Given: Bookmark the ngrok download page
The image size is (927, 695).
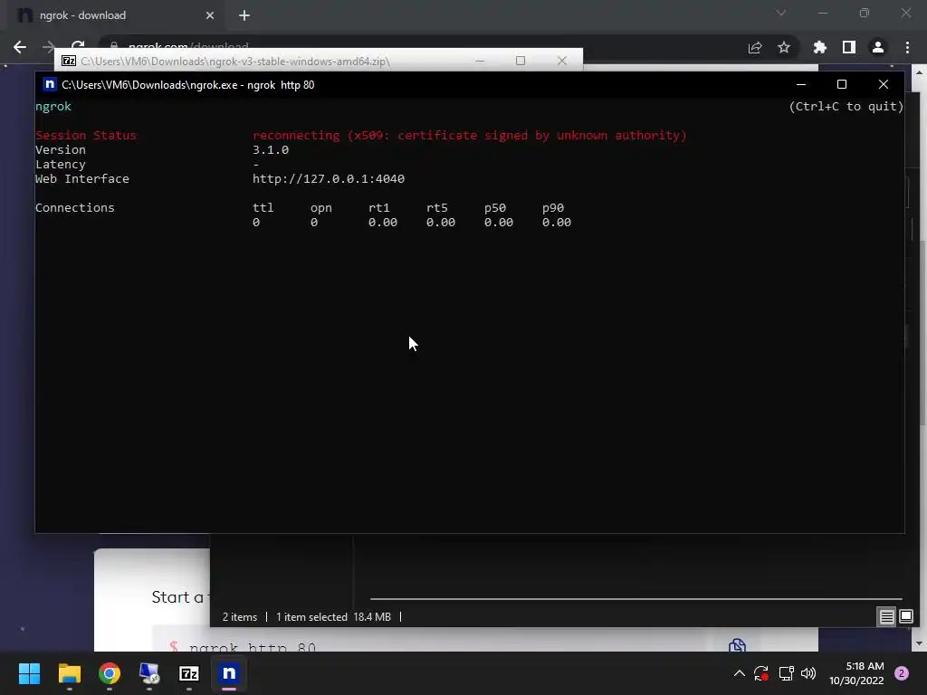Looking at the screenshot, I should click(x=784, y=47).
